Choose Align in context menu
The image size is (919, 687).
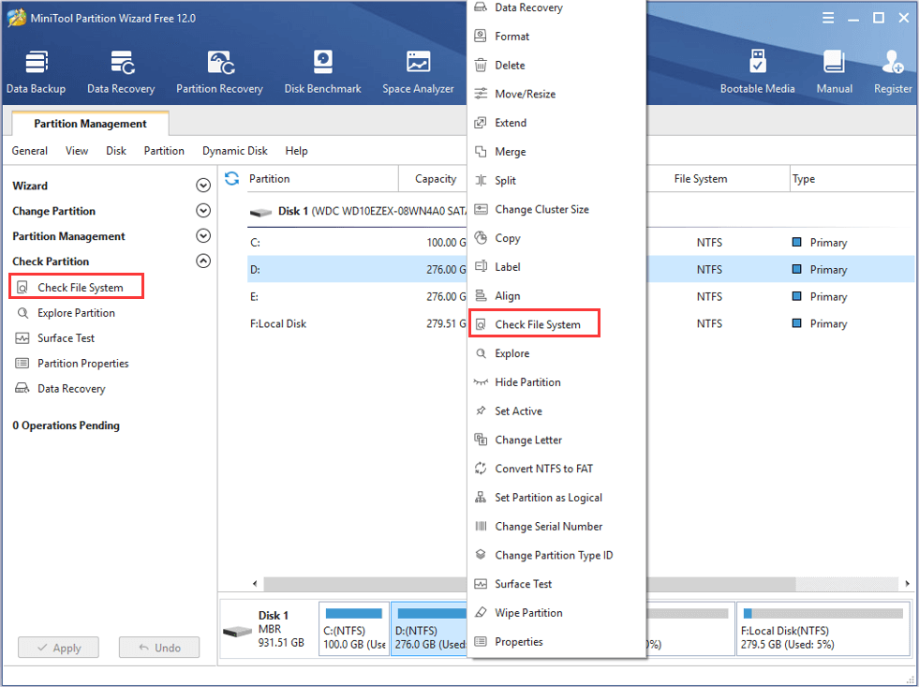(556, 295)
